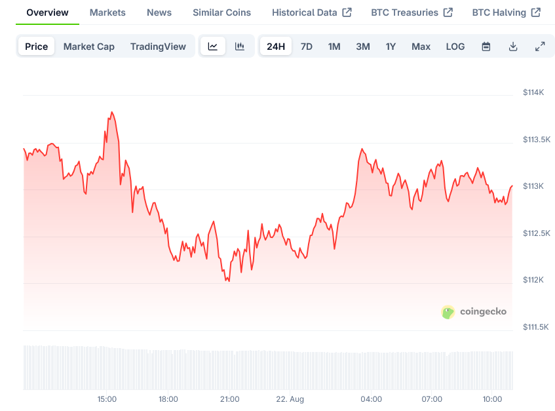Viewport: 555px width, 411px height.
Task: Expand chart to fullscreen
Action: [540, 47]
